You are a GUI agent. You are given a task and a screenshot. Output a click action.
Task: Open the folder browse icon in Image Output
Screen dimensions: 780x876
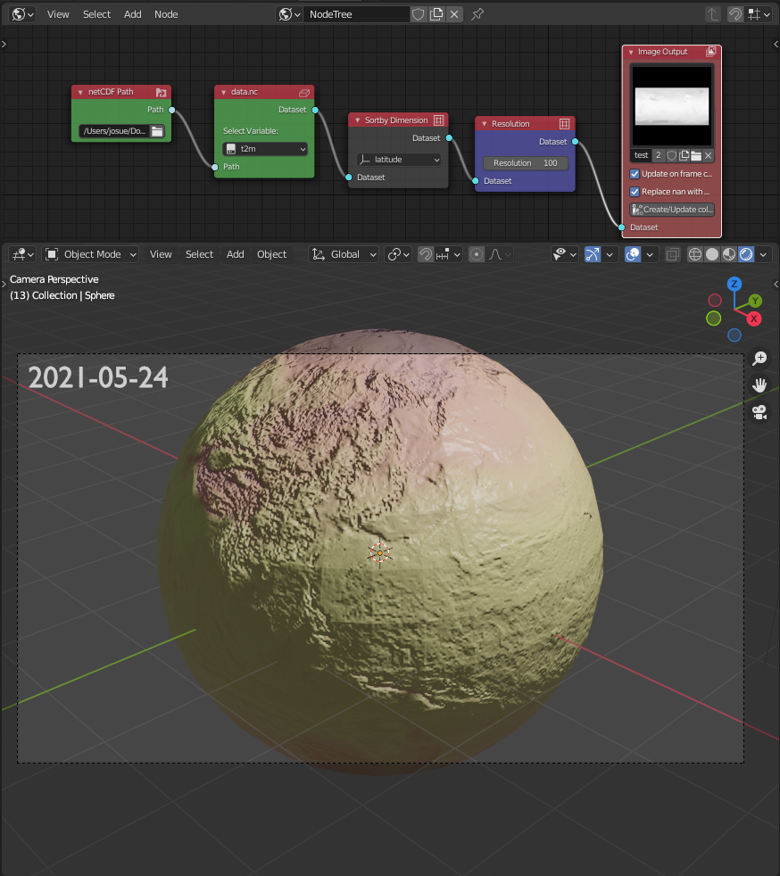[x=698, y=154]
